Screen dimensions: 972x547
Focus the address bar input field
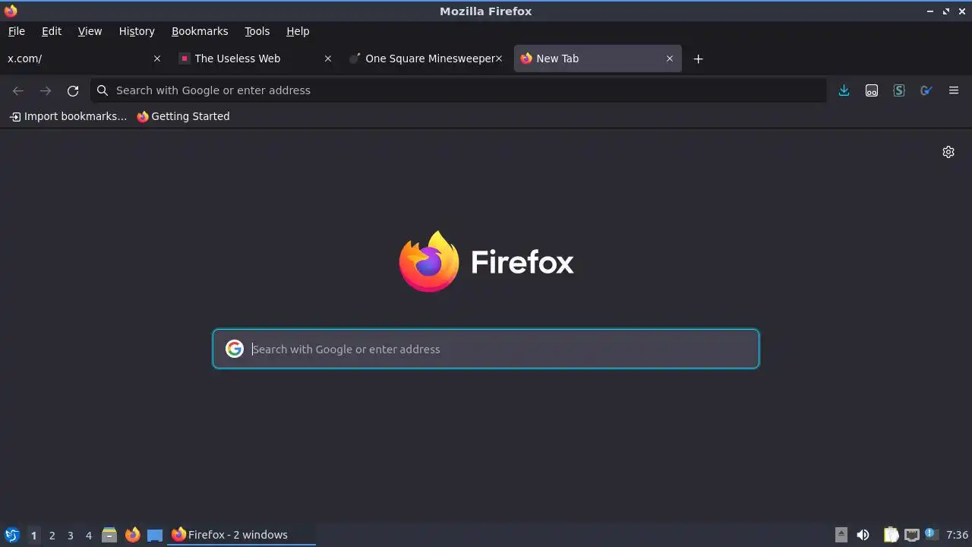coord(459,90)
